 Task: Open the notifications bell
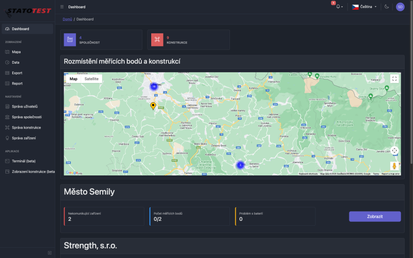(x=338, y=7)
